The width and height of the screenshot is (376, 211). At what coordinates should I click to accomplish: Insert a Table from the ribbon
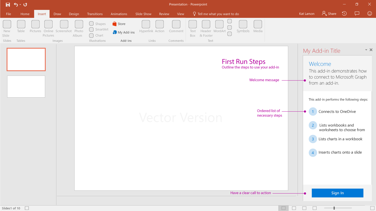[21, 26]
